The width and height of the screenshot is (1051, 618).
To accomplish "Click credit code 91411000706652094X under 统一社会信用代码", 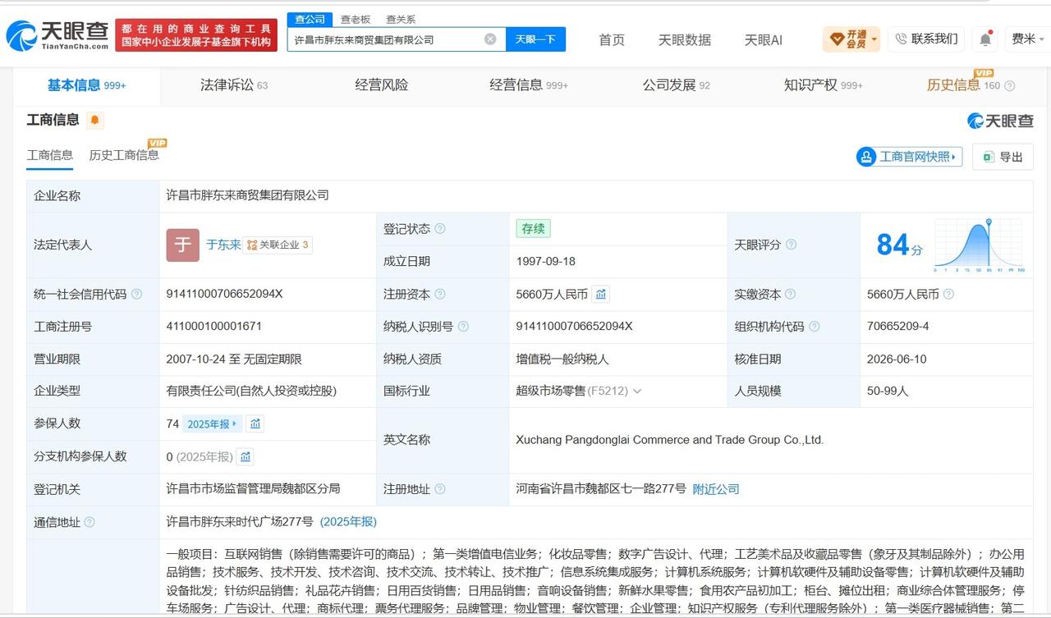I will click(x=224, y=294).
